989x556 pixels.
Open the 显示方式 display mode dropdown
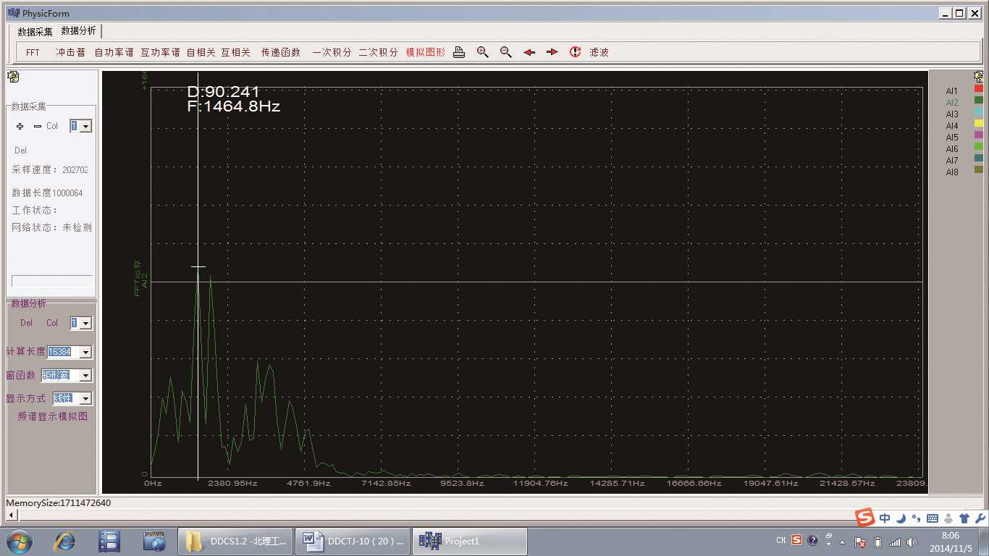(x=85, y=398)
